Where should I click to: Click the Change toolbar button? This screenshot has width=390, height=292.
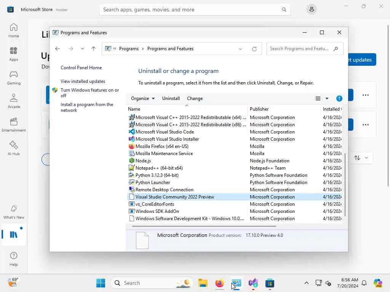(195, 98)
